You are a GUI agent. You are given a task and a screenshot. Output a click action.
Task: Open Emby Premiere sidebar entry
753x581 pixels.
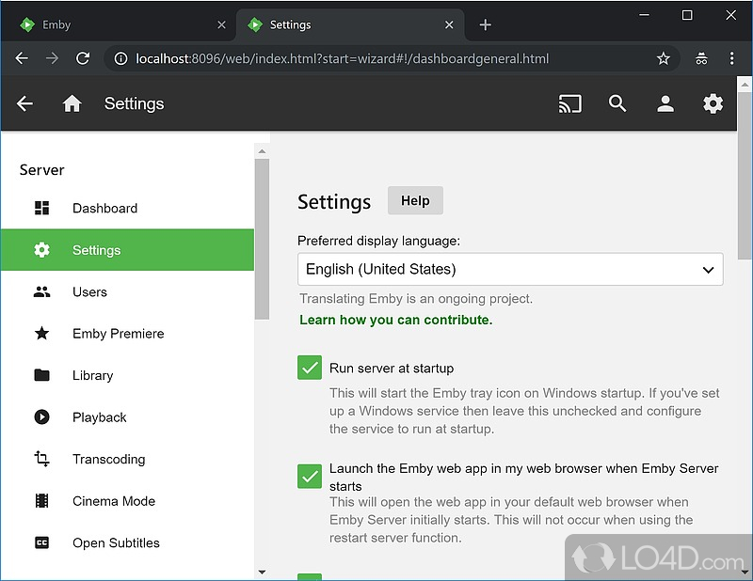pyautogui.click(x=127, y=333)
